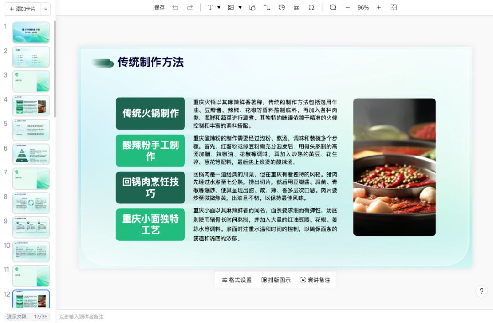
Task: Insert a chart with pie icon
Action: coord(282,8)
